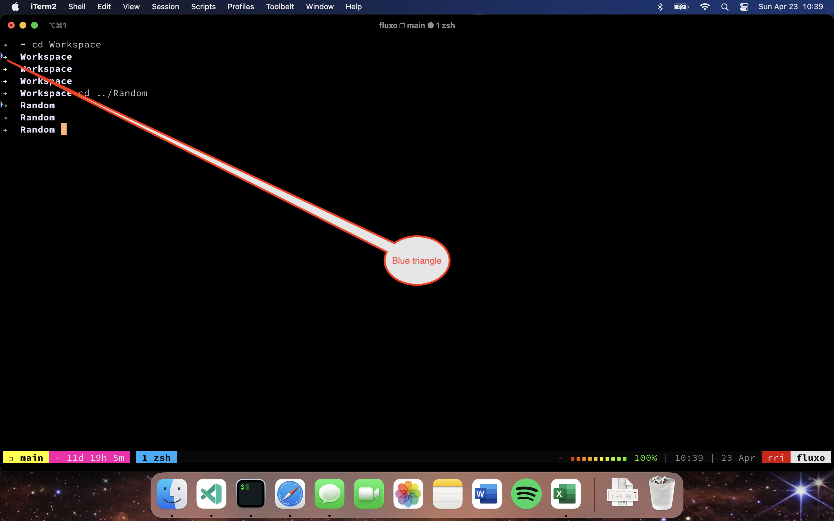Open the Toolbelt menu
The width and height of the screenshot is (834, 521).
(x=279, y=7)
